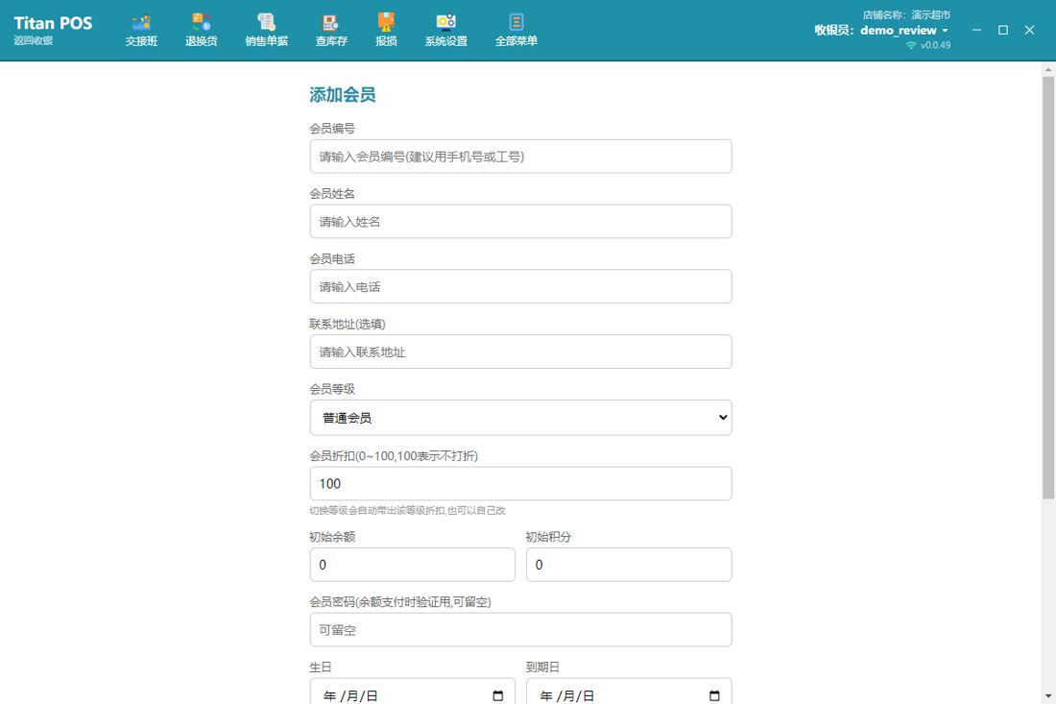Image resolution: width=1056 pixels, height=704 pixels.
Task: Focus the 联系地址 input field
Action: pos(520,352)
